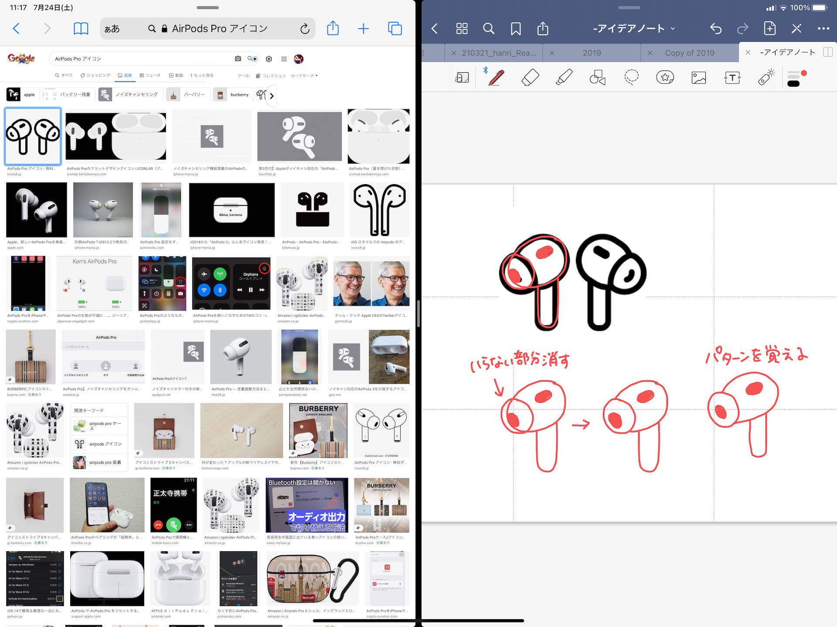Select the Eraser tool
The image size is (837, 627).
coord(530,78)
